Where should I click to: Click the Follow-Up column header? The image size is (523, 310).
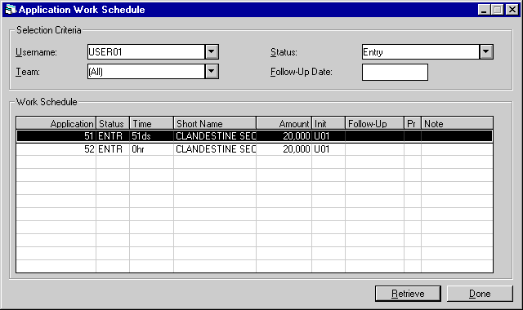[374, 123]
